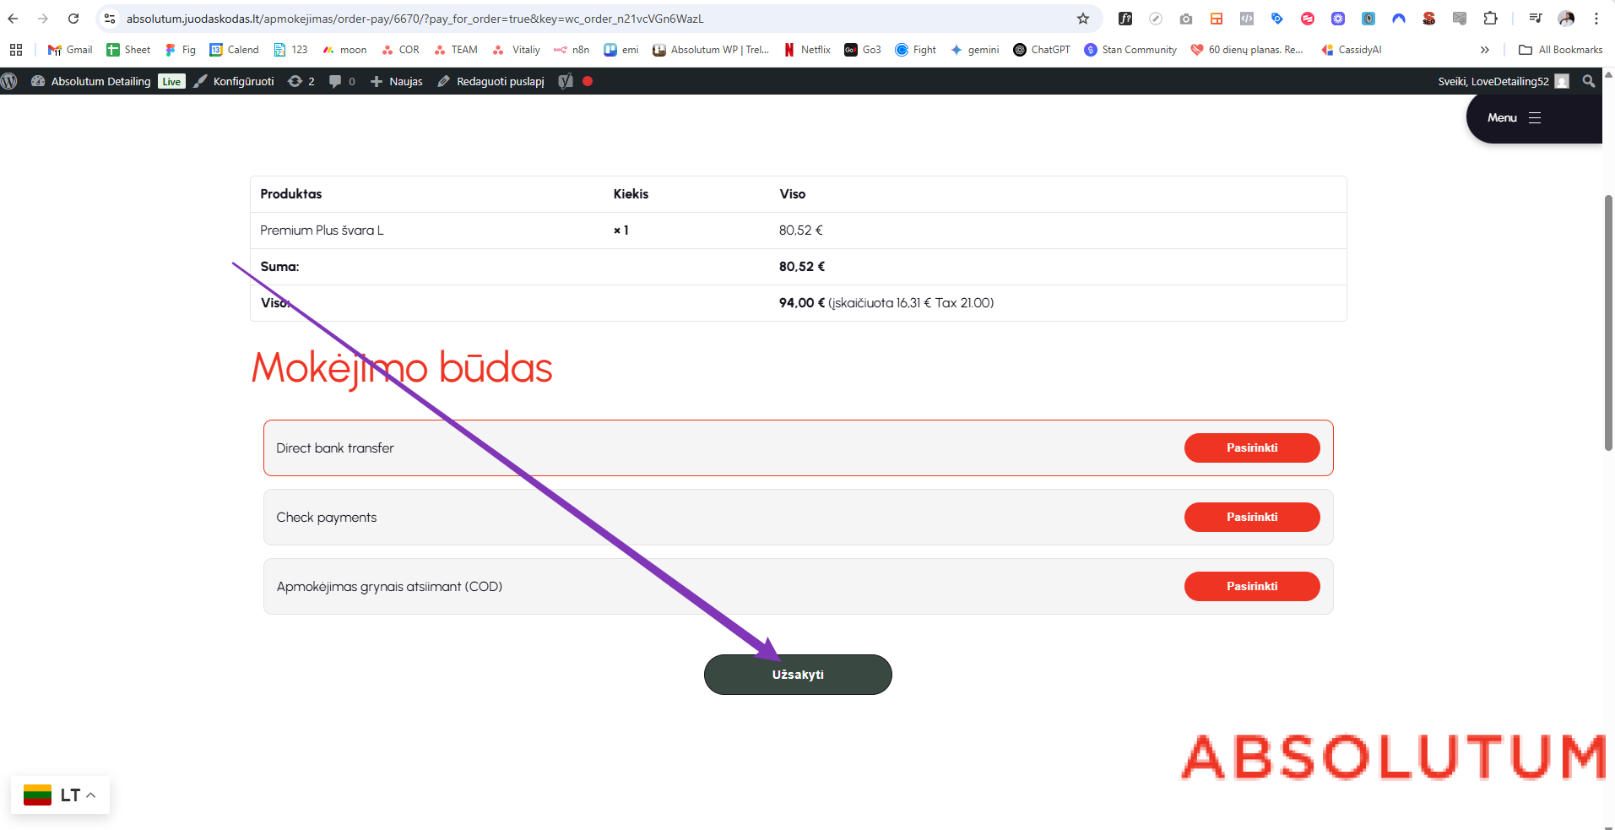Open the Naujas admin bar menu

[x=397, y=81]
